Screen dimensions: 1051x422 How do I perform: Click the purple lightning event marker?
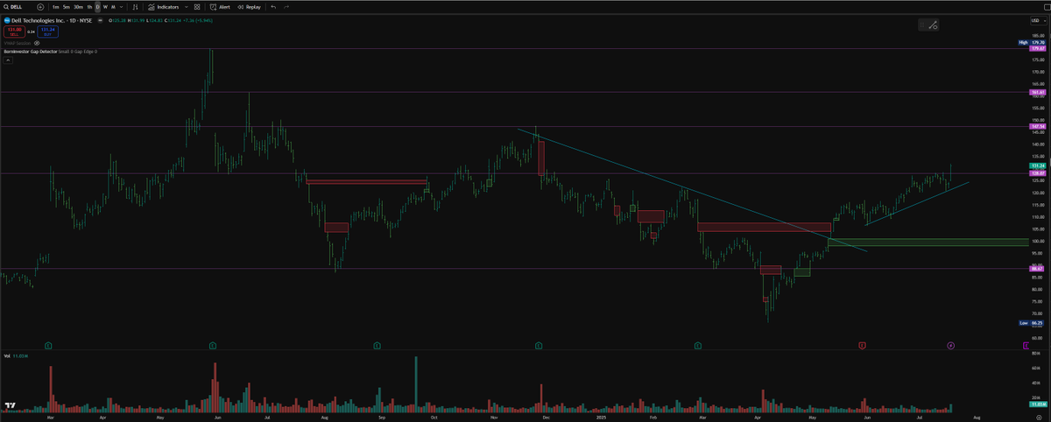950,346
